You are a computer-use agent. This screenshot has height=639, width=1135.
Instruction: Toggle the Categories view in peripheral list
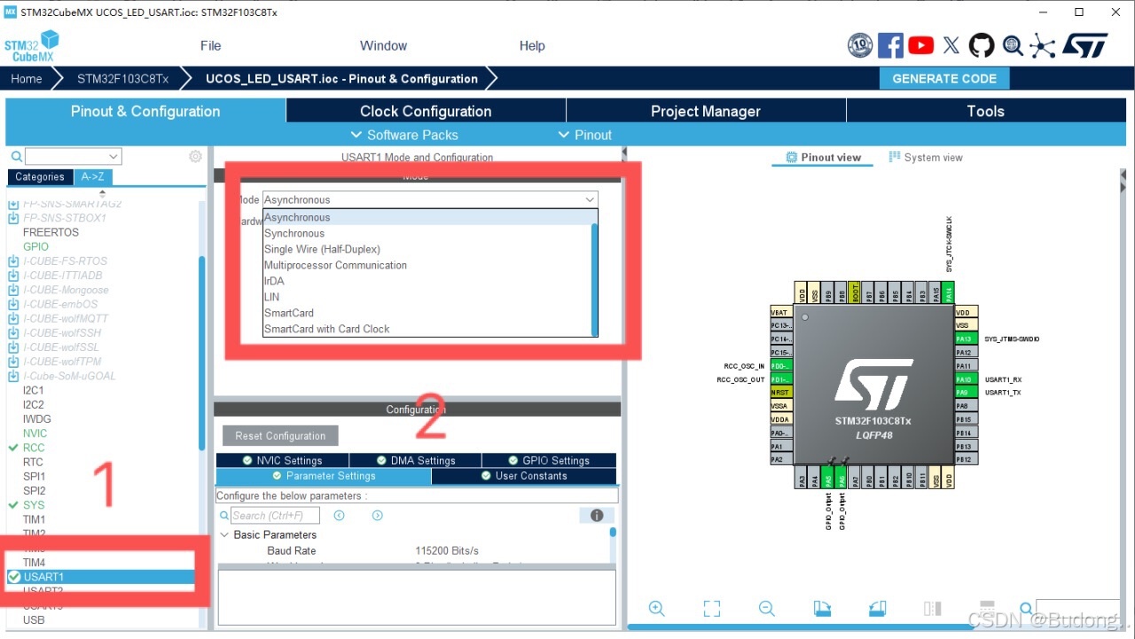pyautogui.click(x=39, y=176)
